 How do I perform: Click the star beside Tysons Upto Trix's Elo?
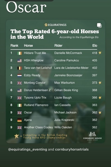coord(100,98)
